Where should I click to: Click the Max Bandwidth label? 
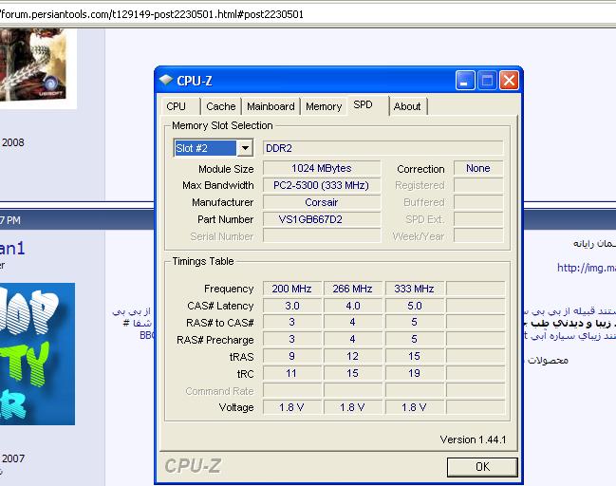218,185
